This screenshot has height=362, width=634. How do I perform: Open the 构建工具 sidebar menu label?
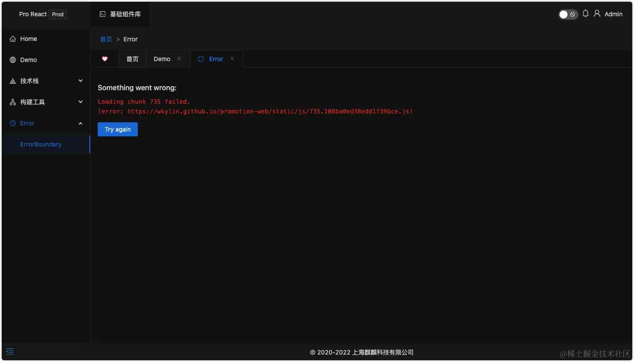point(33,102)
